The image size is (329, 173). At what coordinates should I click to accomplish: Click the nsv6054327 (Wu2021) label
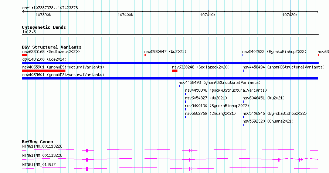click(206, 98)
